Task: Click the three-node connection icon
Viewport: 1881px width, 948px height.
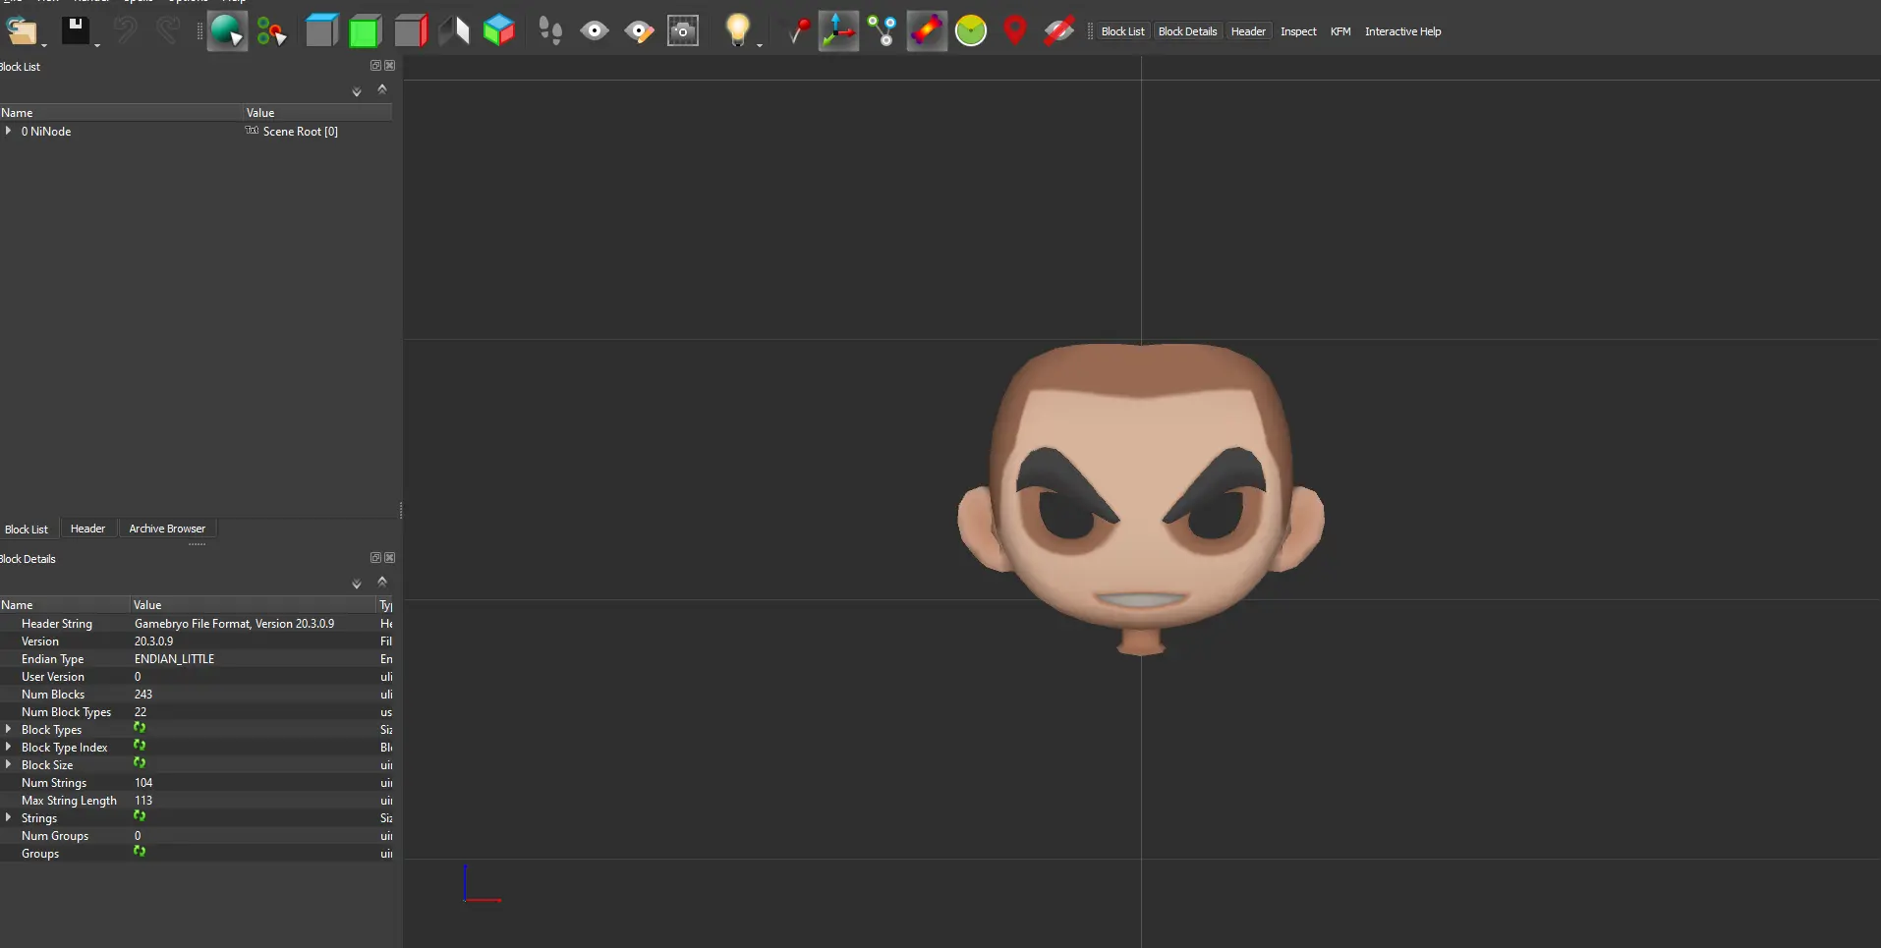Action: tap(883, 31)
